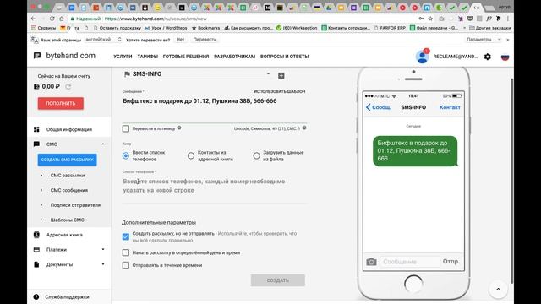Tap camera icon in phone preview
541x304 pixels.
(x=371, y=262)
